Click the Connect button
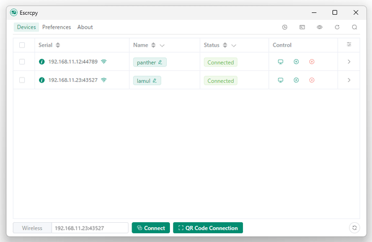This screenshot has width=372, height=242. coord(151,228)
